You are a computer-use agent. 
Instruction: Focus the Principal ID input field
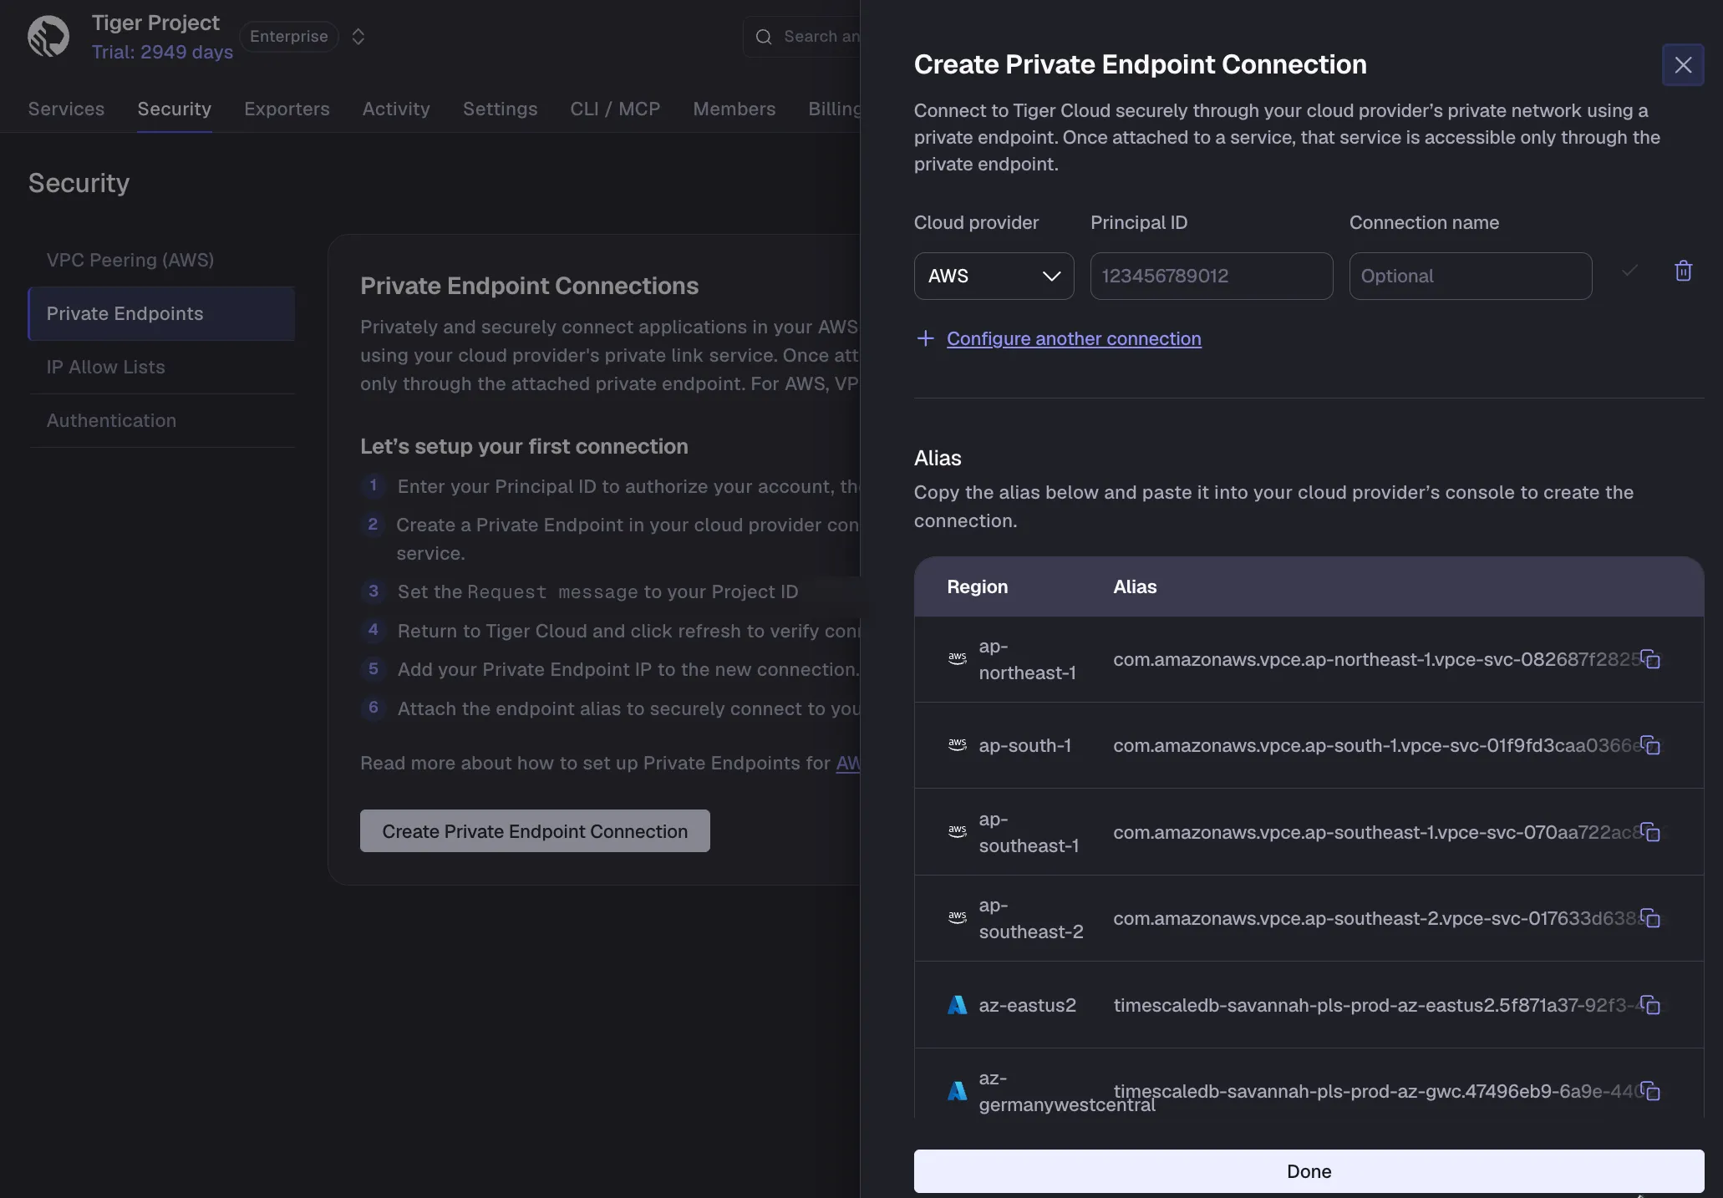tap(1211, 276)
